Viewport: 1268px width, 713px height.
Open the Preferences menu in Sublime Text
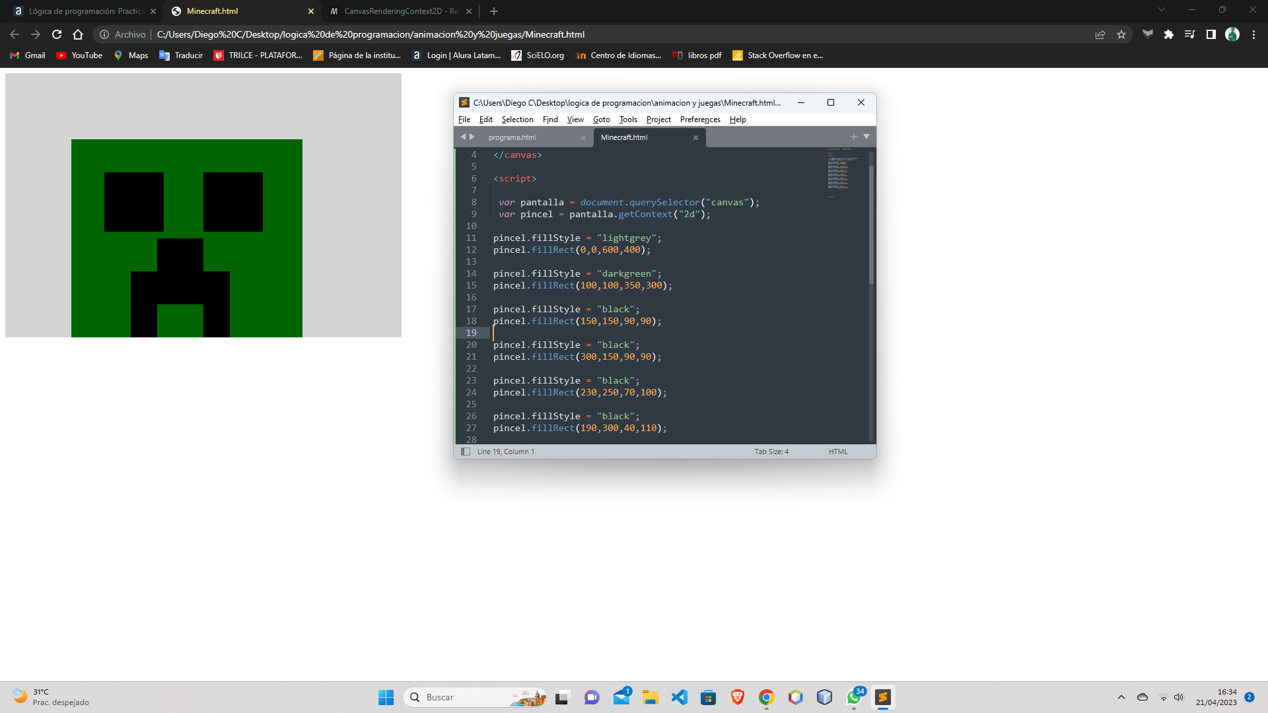700,119
